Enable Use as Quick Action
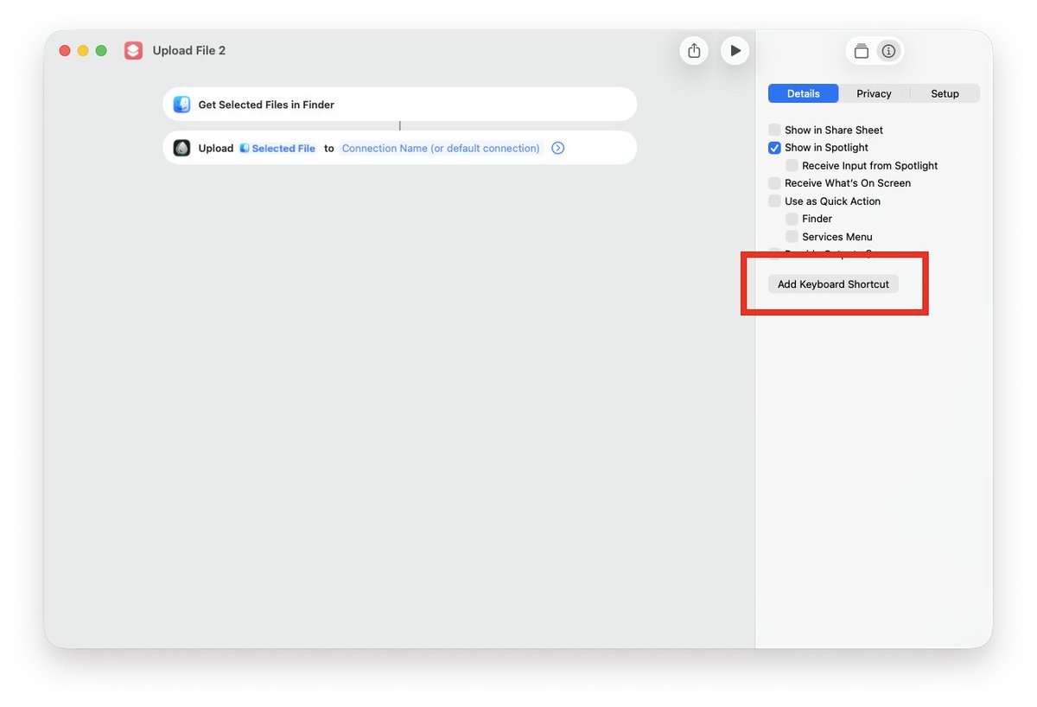 coord(774,201)
